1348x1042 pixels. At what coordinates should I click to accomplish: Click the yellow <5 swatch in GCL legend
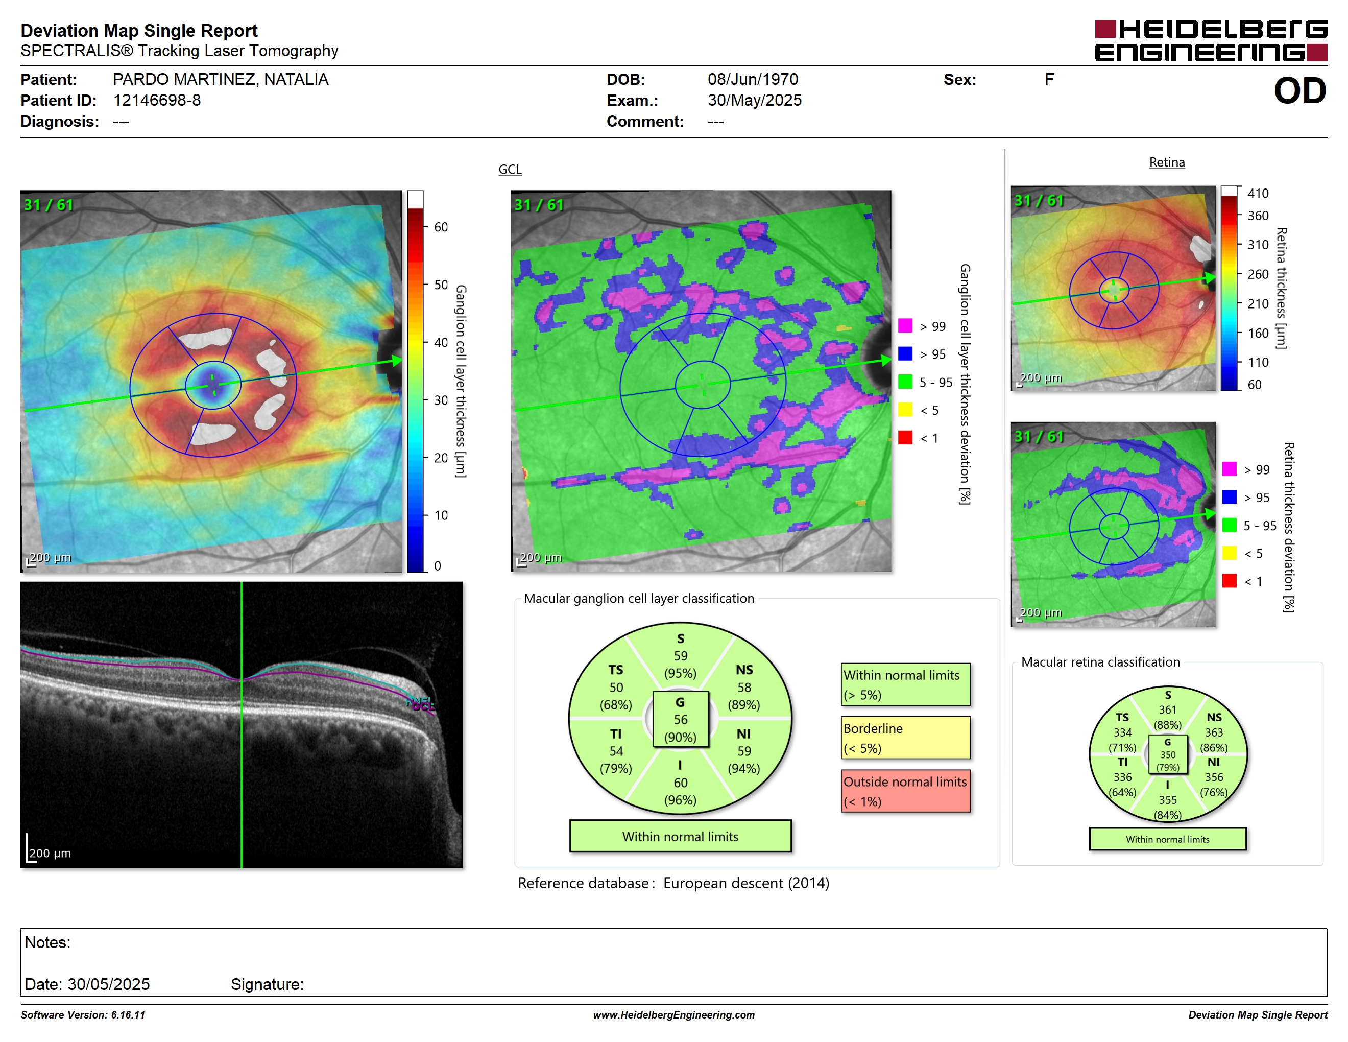(905, 410)
